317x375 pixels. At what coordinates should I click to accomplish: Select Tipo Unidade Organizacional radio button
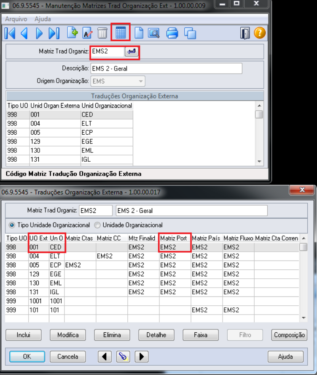point(11,225)
